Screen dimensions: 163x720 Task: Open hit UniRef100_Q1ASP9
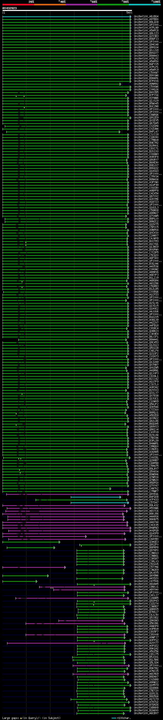pos(146,533)
